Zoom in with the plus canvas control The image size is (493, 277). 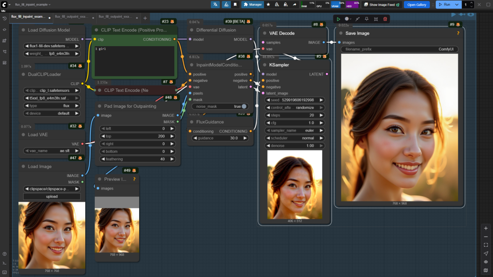[x=486, y=227]
